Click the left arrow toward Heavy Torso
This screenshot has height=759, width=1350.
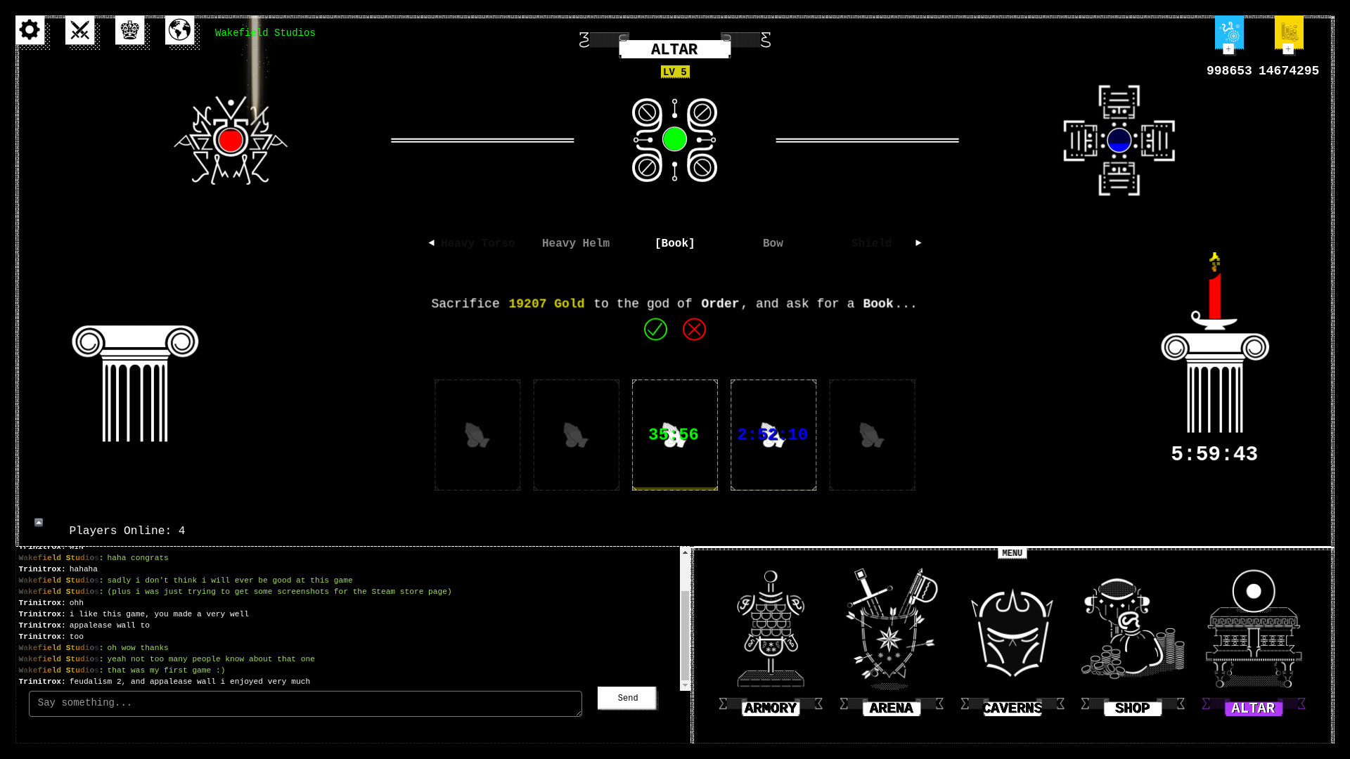[x=431, y=242]
